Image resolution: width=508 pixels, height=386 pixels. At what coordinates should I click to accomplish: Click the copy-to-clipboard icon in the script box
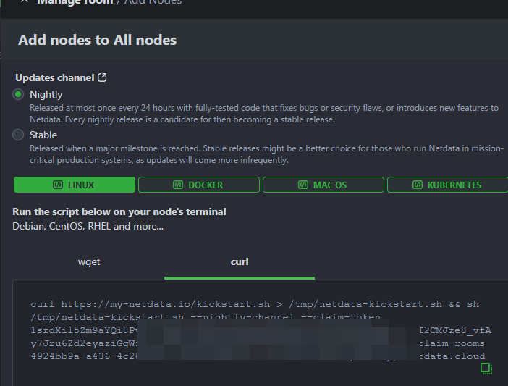click(x=486, y=369)
